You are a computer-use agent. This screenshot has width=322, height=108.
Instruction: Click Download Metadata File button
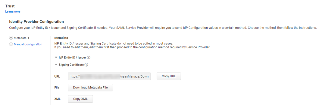[90, 87]
